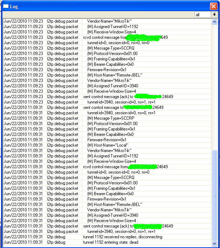
Task: Close the Log window
Action: pos(214,6)
